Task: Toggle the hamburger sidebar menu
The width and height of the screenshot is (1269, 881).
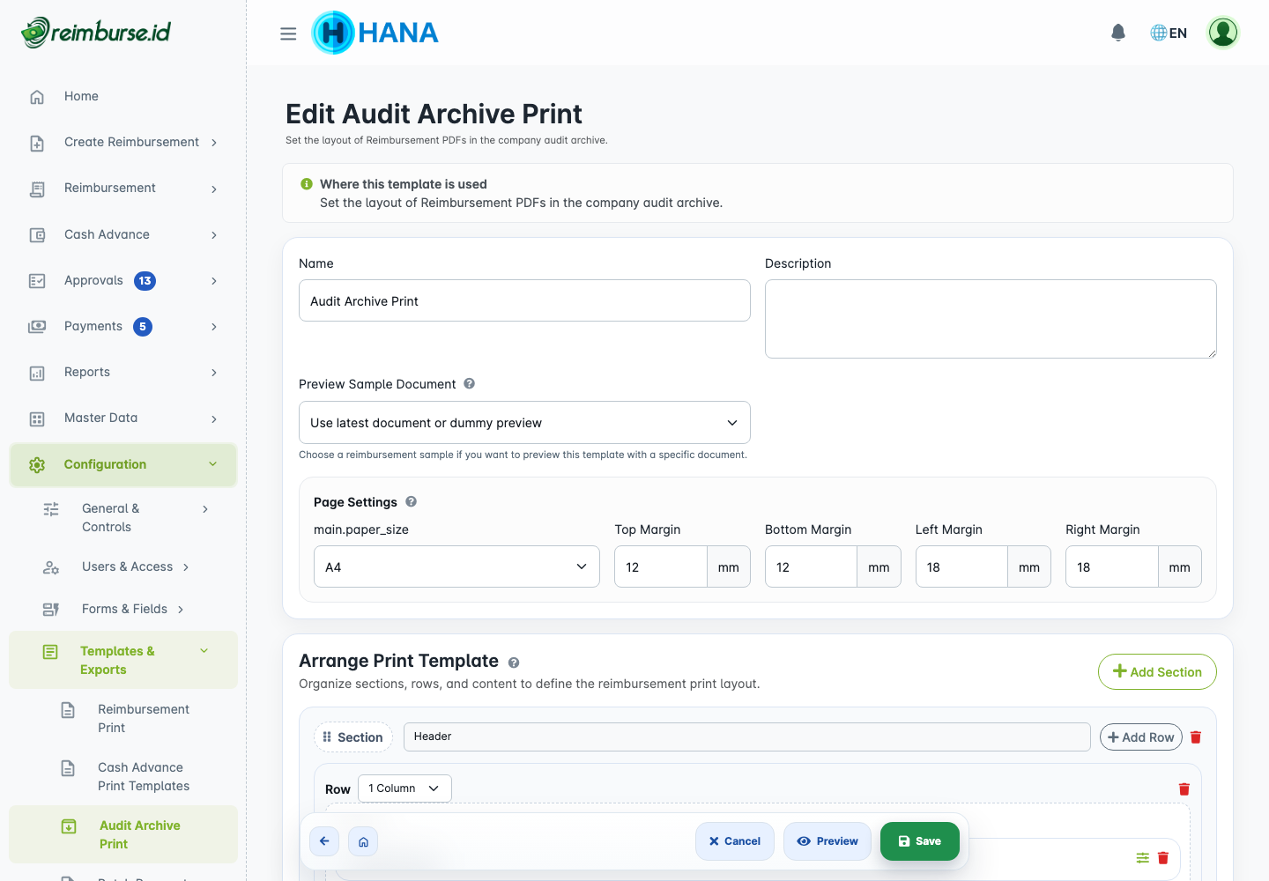Action: [x=288, y=33]
